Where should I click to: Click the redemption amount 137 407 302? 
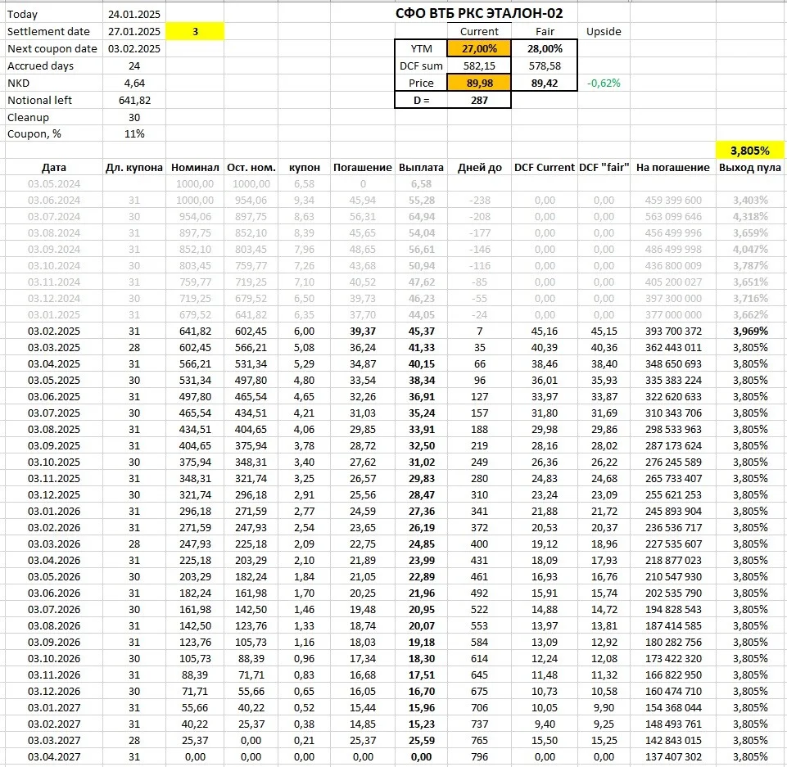click(673, 756)
